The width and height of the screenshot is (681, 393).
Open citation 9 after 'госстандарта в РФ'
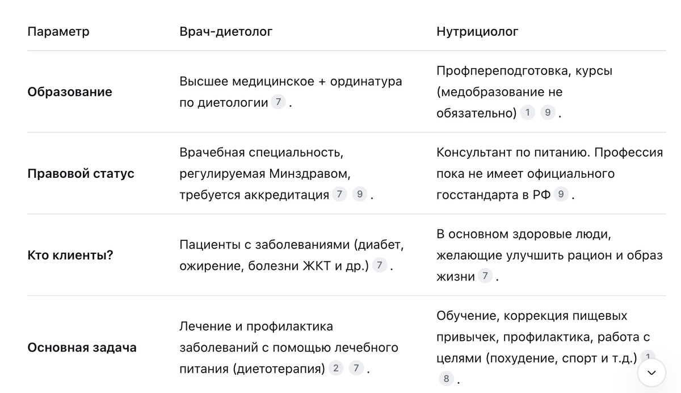point(561,194)
